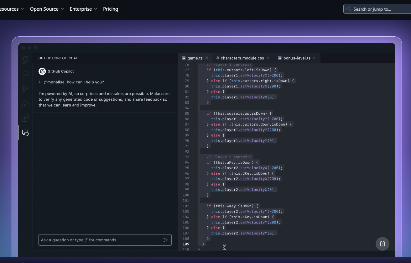Click the greeting "Hi @monalisa, how can I help you?"
This screenshot has height=263, width=411.
tap(71, 82)
